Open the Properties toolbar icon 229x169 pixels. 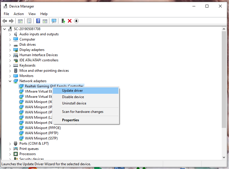29,21
